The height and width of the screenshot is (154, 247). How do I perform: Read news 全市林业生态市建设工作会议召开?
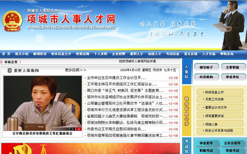pyautogui.click(x=116, y=78)
